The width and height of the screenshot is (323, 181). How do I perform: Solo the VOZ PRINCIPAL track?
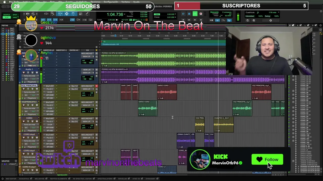[x=32, y=89]
